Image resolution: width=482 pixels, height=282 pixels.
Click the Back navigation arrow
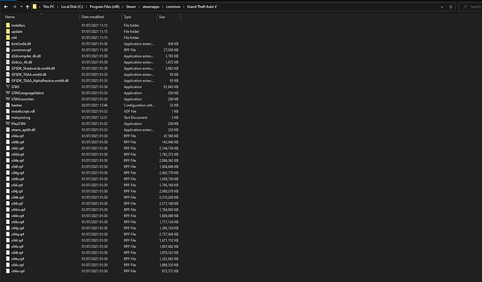pyautogui.click(x=6, y=6)
